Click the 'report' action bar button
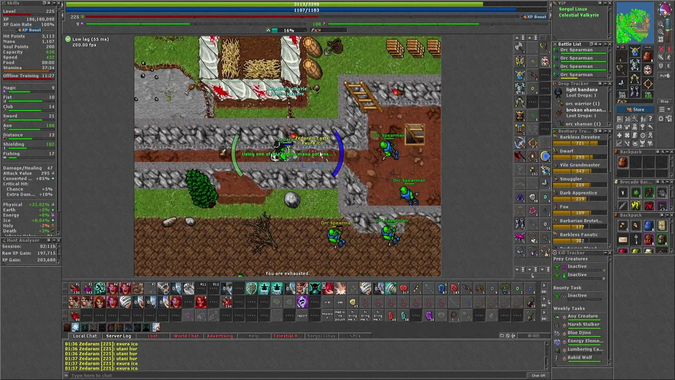The height and width of the screenshot is (380, 675). (x=302, y=316)
